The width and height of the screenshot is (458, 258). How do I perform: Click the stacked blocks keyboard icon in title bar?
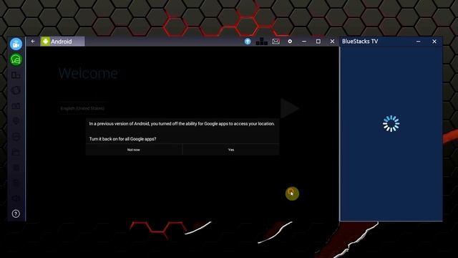point(261,42)
